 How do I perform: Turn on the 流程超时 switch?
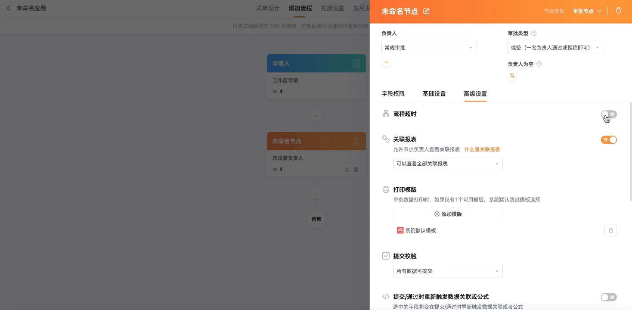click(609, 115)
